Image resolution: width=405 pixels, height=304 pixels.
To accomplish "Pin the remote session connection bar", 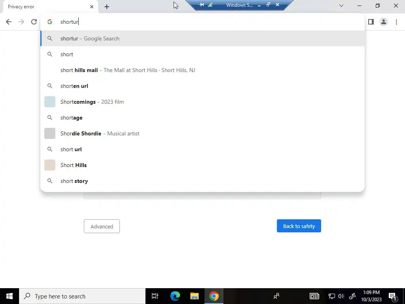I will 201,5.
